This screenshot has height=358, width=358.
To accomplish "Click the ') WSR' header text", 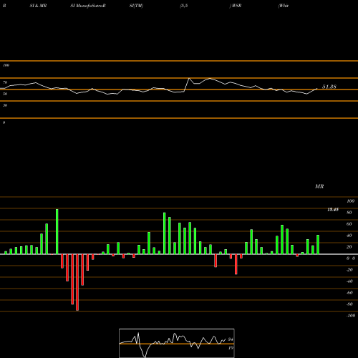I will (x=236, y=6).
